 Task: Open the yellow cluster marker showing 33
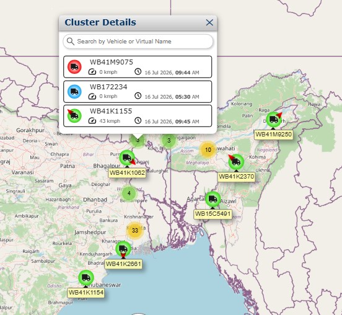135,230
